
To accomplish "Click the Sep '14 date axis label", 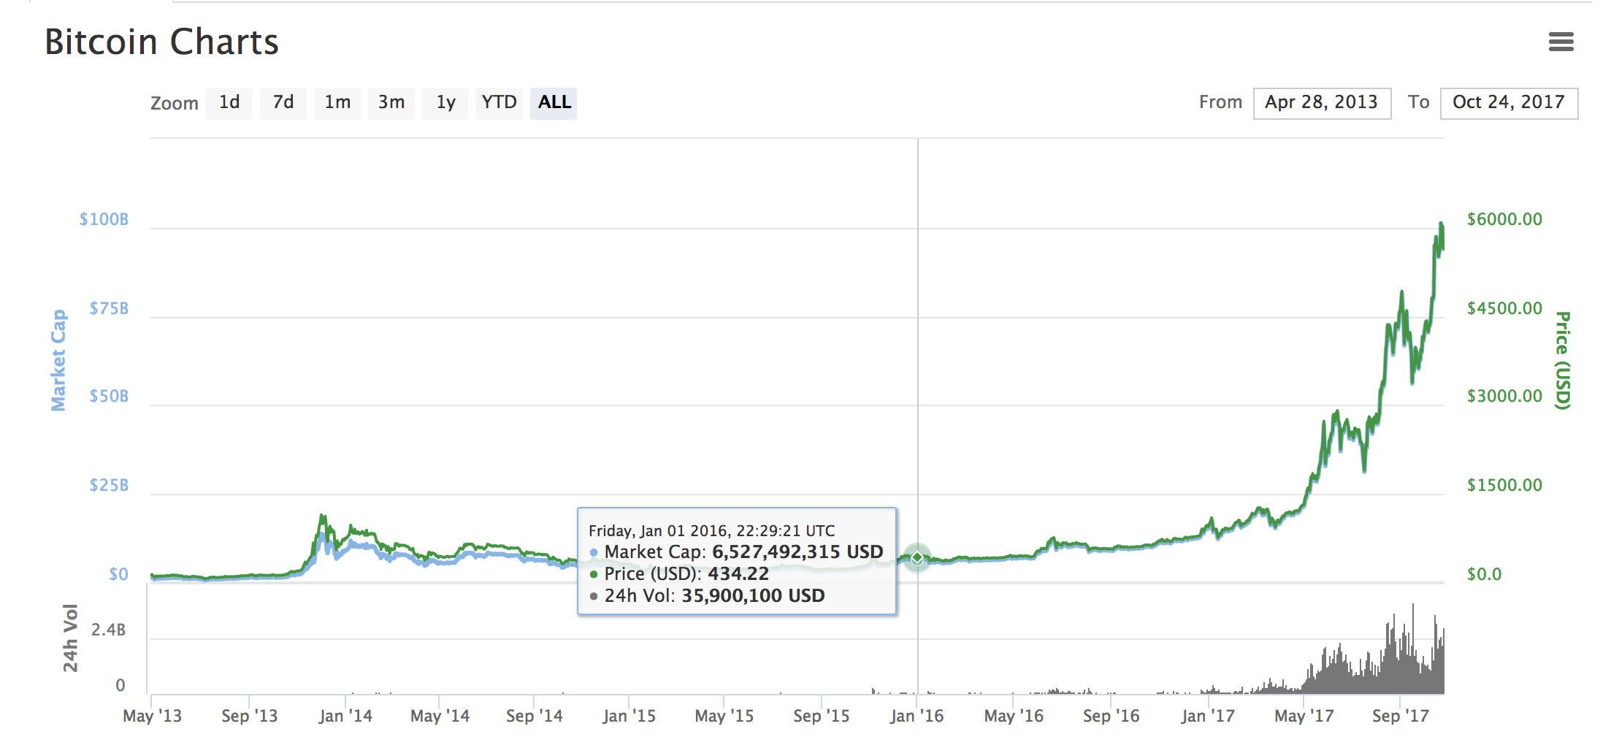I will click(535, 716).
